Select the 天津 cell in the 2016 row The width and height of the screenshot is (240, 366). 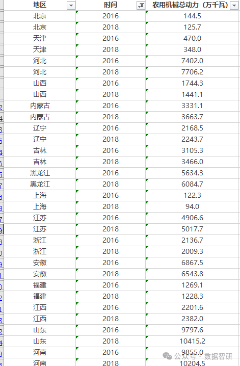(40, 39)
